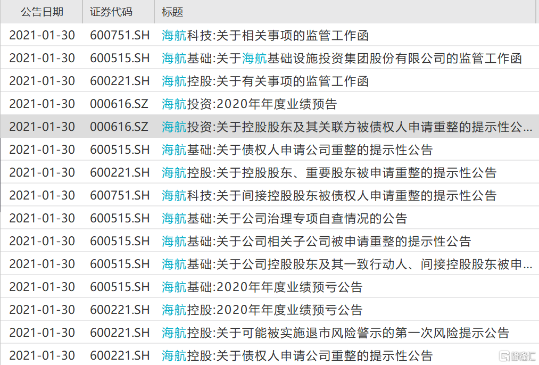
Task: Select code 000616.SZ in highlighted 控股股东 row
Action: [119, 127]
